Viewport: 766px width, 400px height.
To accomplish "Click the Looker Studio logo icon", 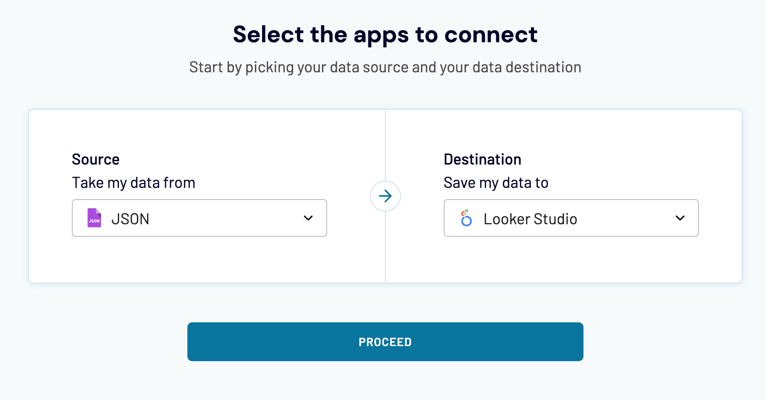I will pyautogui.click(x=466, y=218).
